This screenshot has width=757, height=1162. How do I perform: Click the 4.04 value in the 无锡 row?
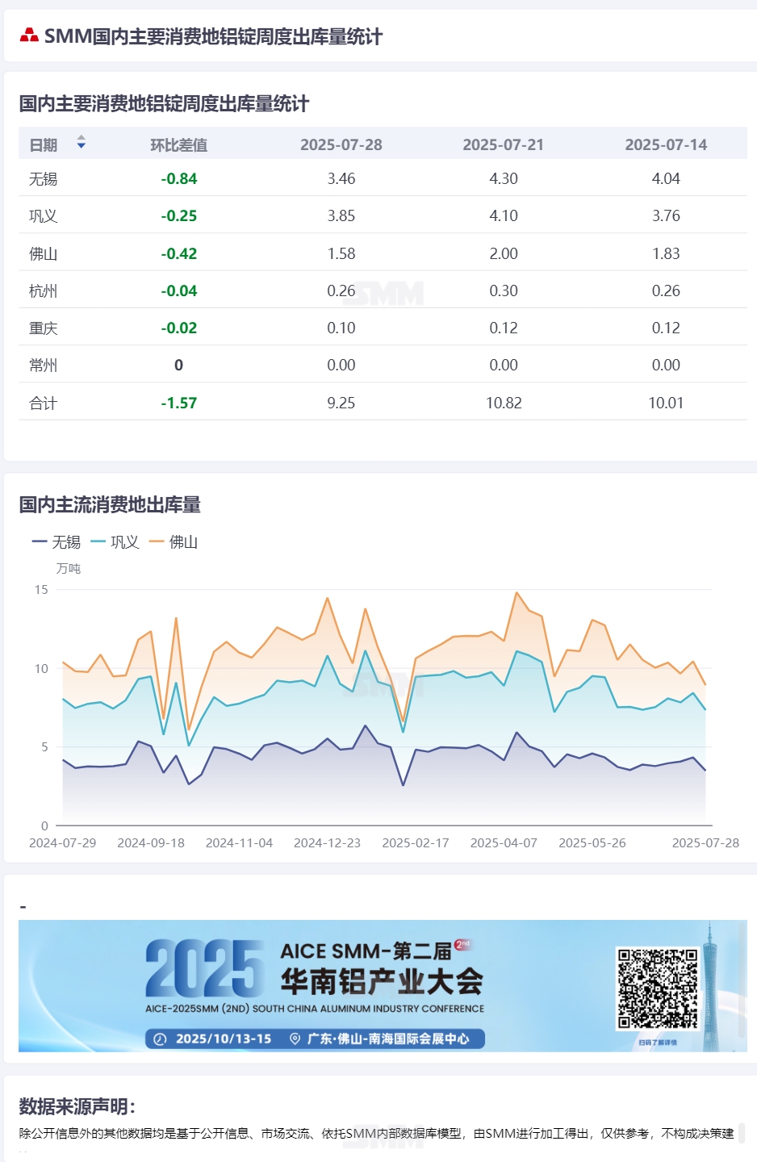click(666, 179)
